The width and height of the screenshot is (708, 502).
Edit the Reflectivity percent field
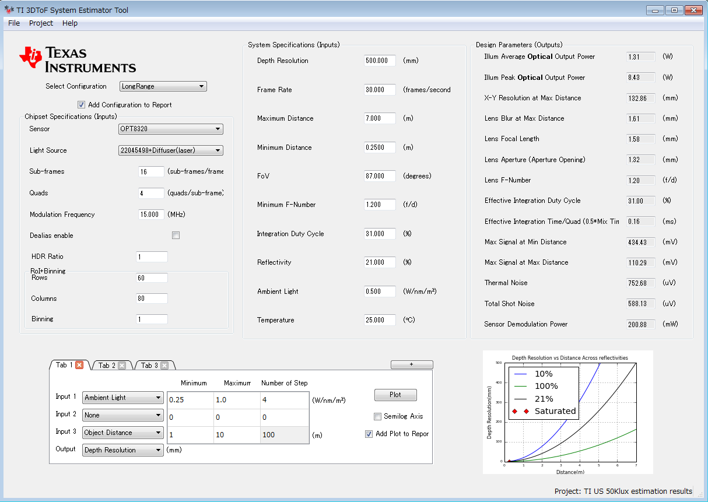pyautogui.click(x=380, y=262)
